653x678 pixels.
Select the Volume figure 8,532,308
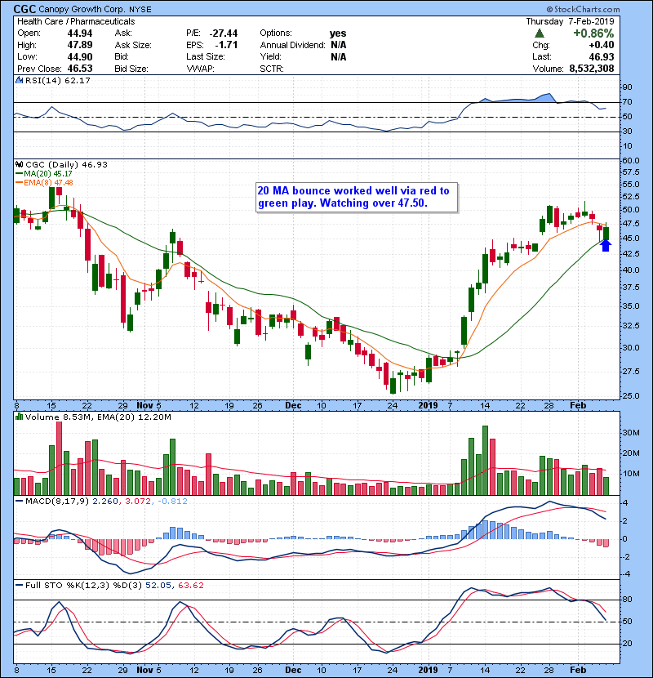pyautogui.click(x=592, y=69)
